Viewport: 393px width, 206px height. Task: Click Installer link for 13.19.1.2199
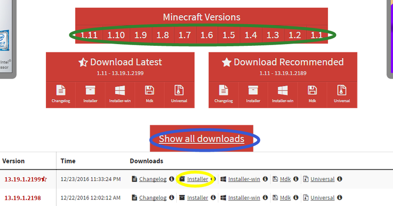click(198, 179)
